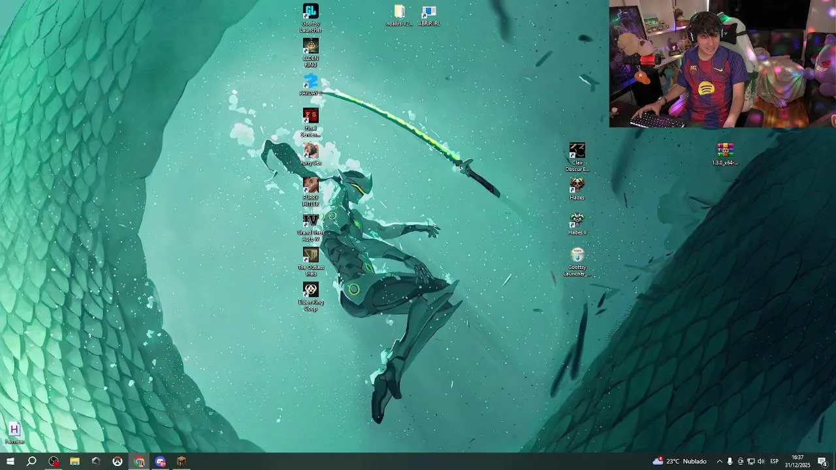Switch to Chrome in the taskbar
The height and width of the screenshot is (470, 836).
[x=139, y=462]
